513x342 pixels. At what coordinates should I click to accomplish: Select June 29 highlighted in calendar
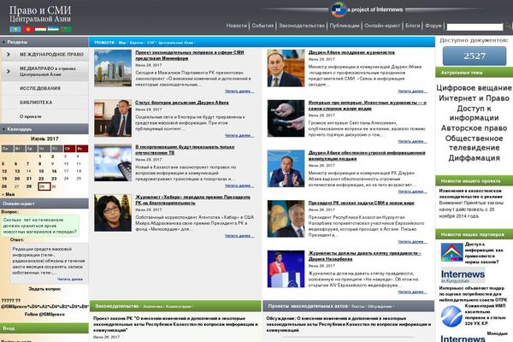click(44, 186)
